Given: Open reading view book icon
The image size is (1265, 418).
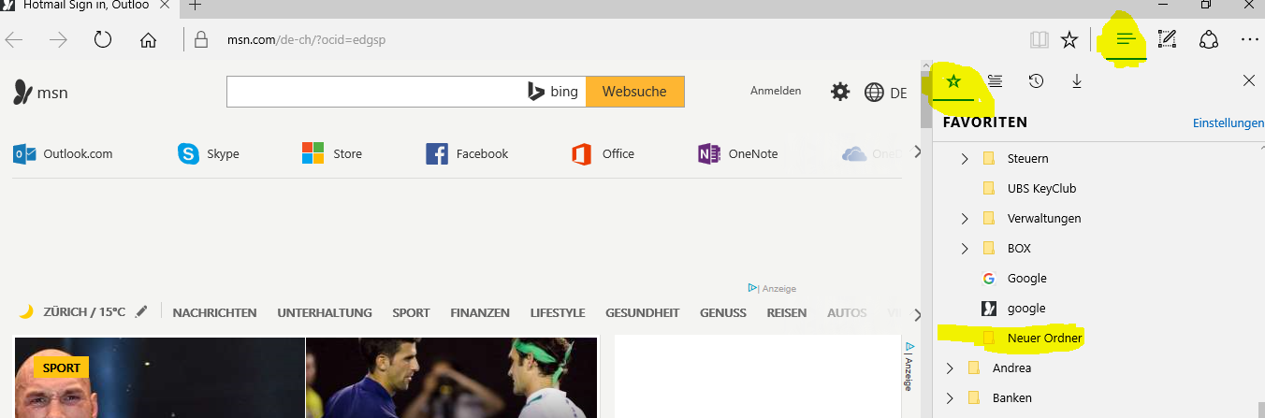Looking at the screenshot, I should coord(1039,40).
